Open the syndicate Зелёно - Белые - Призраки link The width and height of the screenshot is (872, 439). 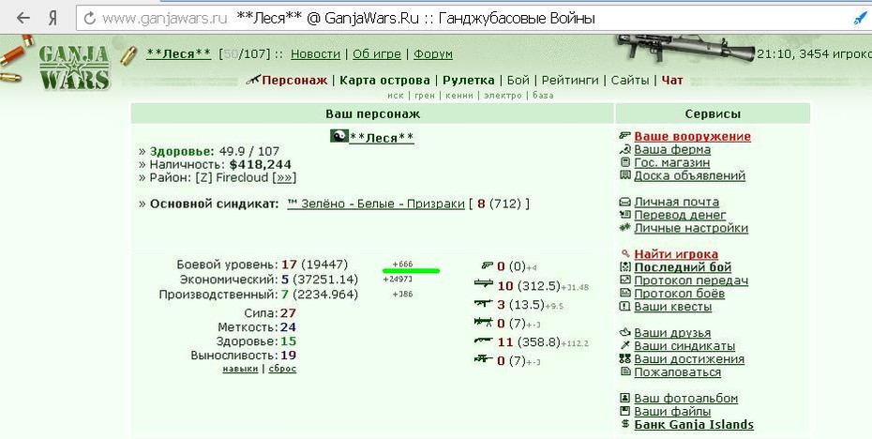pyautogui.click(x=375, y=204)
